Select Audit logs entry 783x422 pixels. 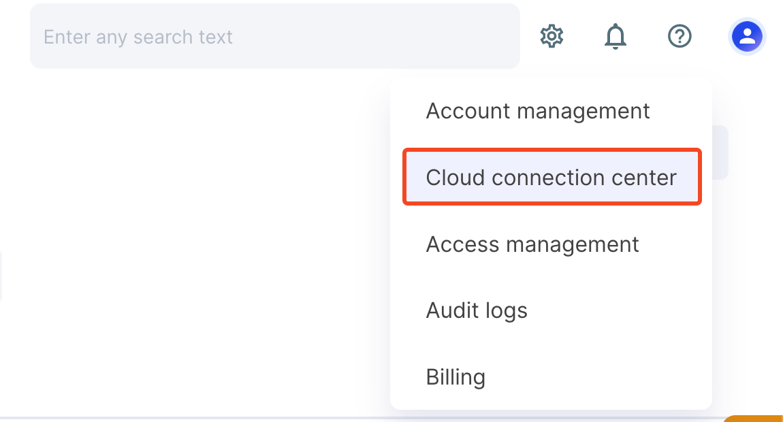point(477,310)
